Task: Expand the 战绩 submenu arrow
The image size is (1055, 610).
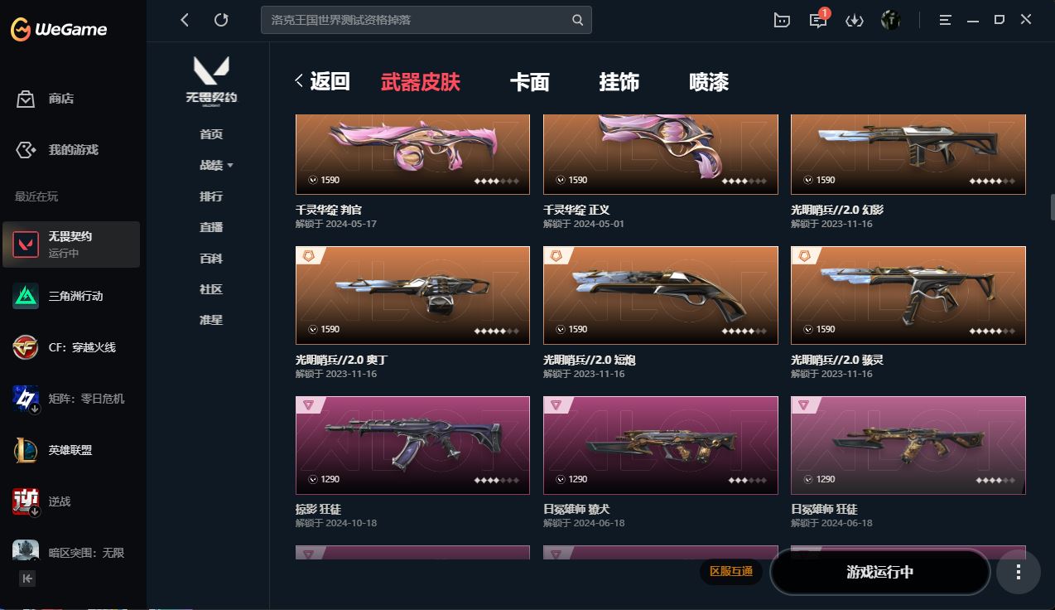Action: (x=230, y=166)
